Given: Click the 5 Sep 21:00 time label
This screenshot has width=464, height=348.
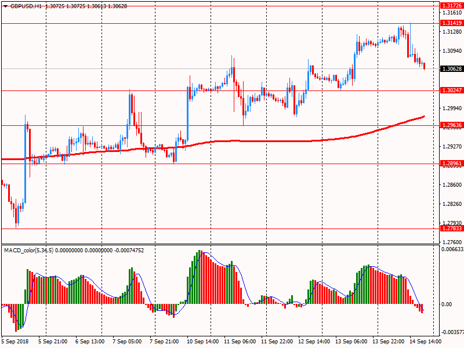Looking at the screenshot, I should [53, 342].
